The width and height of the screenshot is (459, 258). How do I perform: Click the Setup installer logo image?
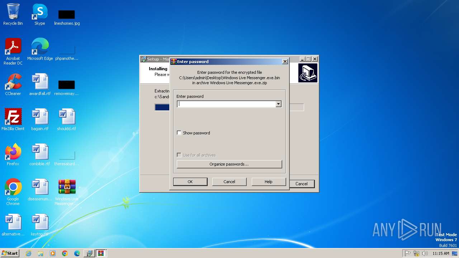click(x=308, y=73)
